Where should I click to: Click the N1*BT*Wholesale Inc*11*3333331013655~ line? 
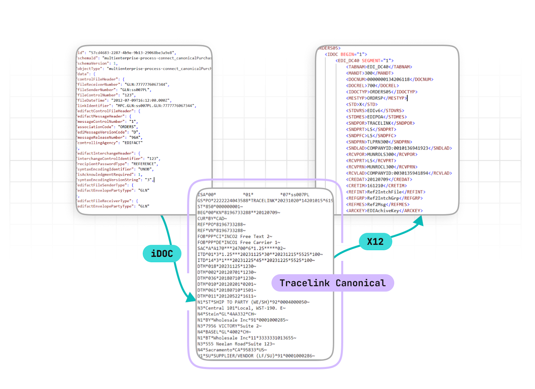[x=247, y=338]
